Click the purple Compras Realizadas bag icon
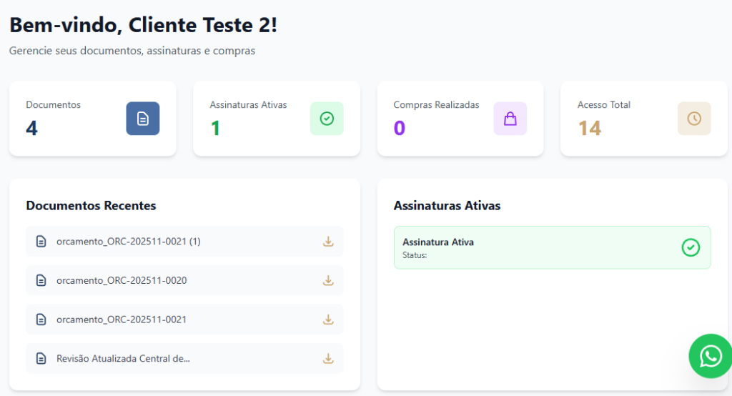Screen dimensions: 732x396 (x=510, y=119)
